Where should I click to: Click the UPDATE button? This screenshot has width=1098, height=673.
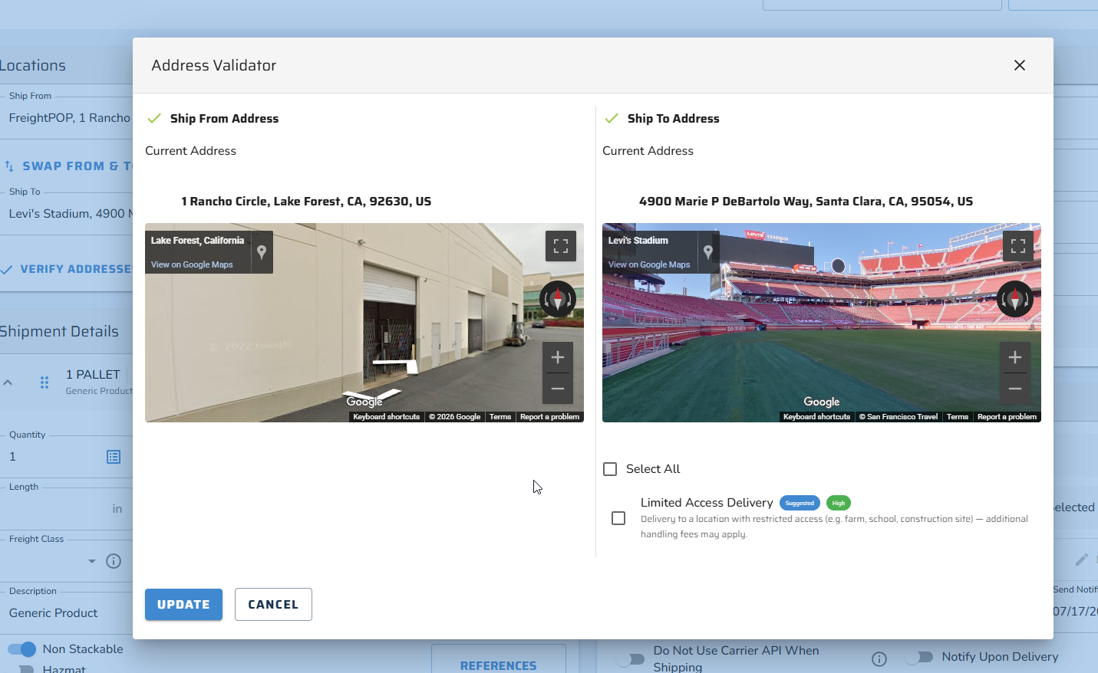pos(183,605)
